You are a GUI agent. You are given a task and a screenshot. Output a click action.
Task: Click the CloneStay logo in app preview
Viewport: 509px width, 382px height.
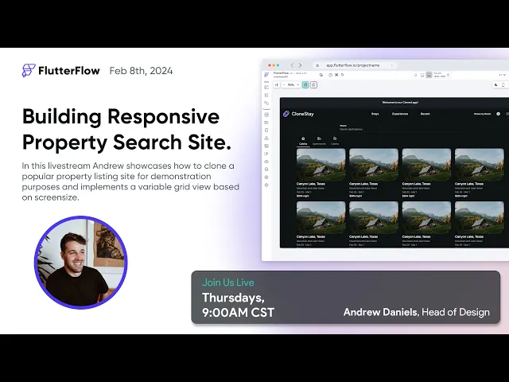coord(298,114)
